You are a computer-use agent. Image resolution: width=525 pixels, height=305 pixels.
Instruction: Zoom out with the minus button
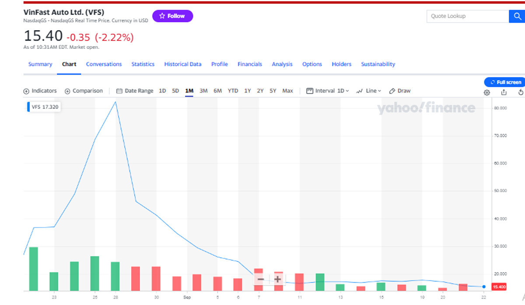tap(261, 279)
